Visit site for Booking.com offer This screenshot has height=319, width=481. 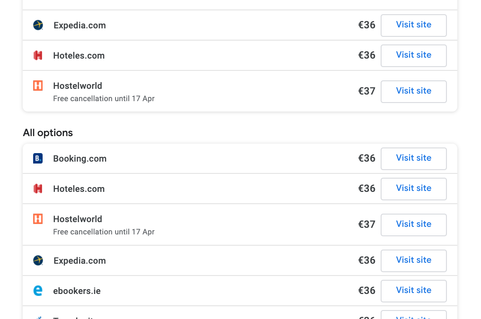click(x=413, y=159)
